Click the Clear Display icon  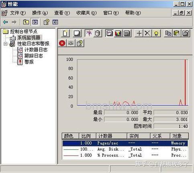77,33
